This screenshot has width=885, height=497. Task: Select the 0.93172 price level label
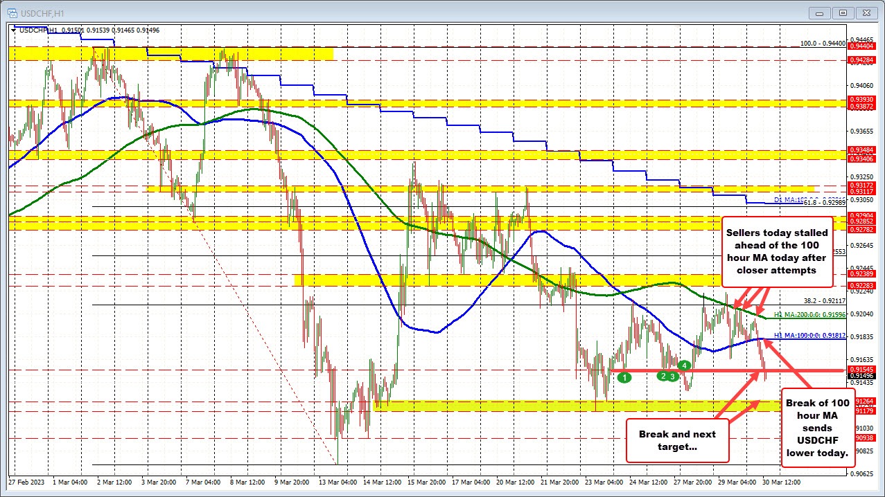861,186
